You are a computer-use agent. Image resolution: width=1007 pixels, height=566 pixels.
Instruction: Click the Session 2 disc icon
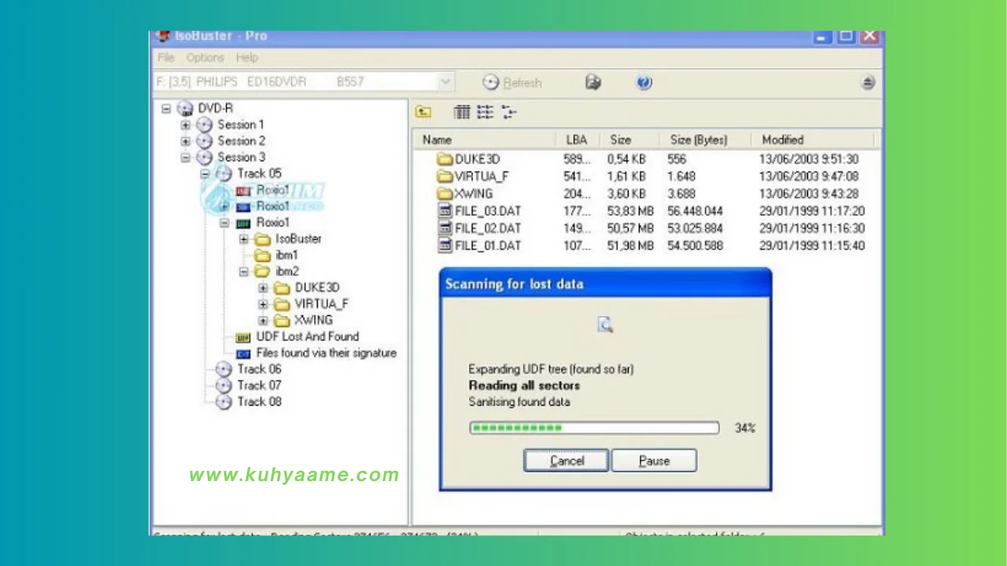click(205, 141)
